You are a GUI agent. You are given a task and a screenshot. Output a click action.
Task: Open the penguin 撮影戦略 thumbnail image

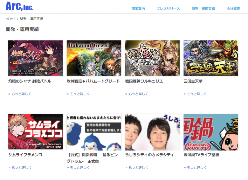94,132
